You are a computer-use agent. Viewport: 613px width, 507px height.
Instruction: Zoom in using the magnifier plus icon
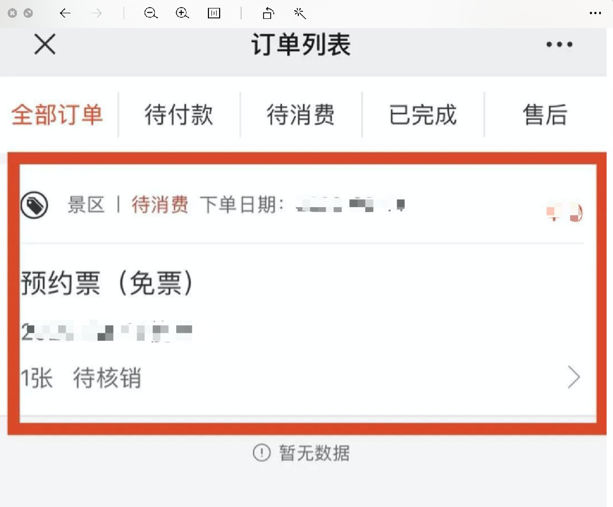[182, 14]
